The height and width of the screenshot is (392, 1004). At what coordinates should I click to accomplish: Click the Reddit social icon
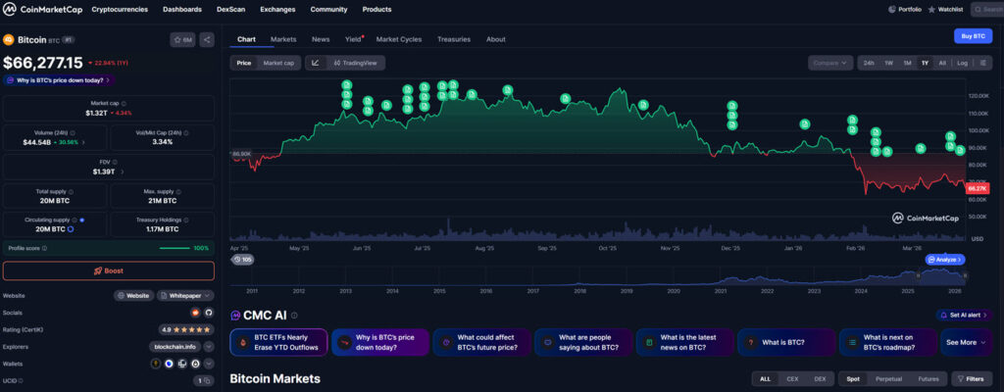tap(195, 312)
